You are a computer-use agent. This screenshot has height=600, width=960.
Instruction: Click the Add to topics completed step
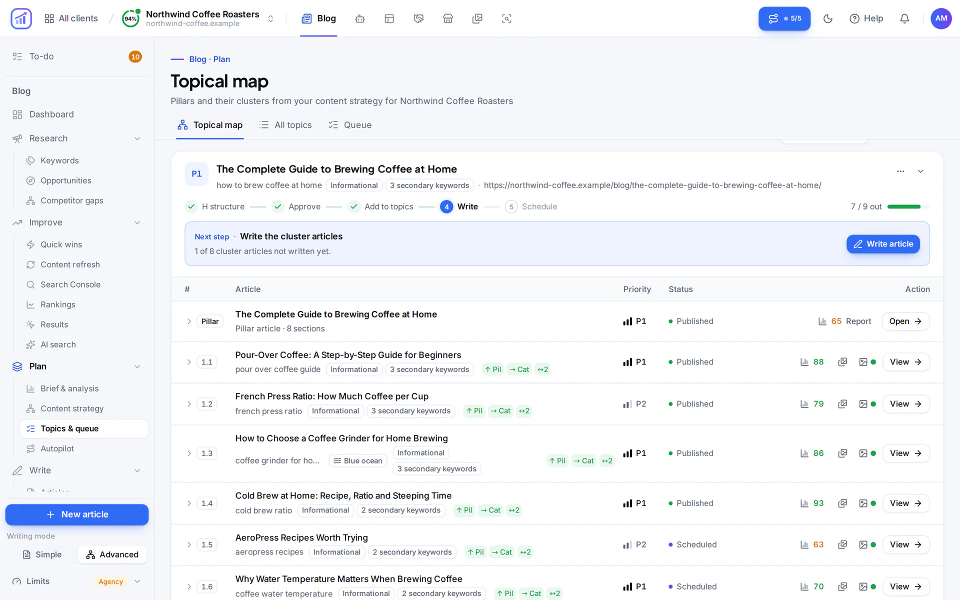point(380,206)
